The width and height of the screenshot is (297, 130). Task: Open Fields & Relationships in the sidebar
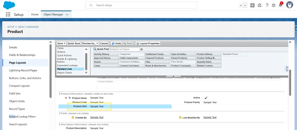[x=22, y=55]
